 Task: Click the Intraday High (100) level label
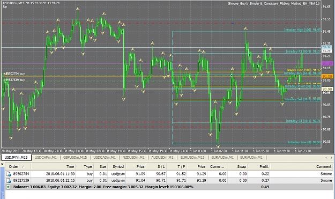coord(302,30)
